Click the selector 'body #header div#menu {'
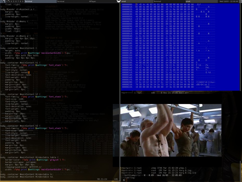Screen dimensions: 242x182 (14, 21)
